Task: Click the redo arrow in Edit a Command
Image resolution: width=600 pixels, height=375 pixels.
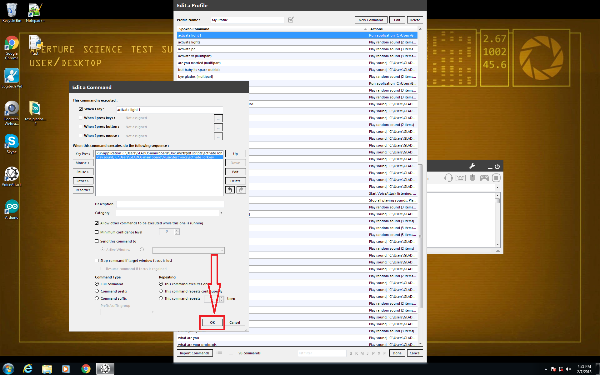Action: (x=241, y=190)
